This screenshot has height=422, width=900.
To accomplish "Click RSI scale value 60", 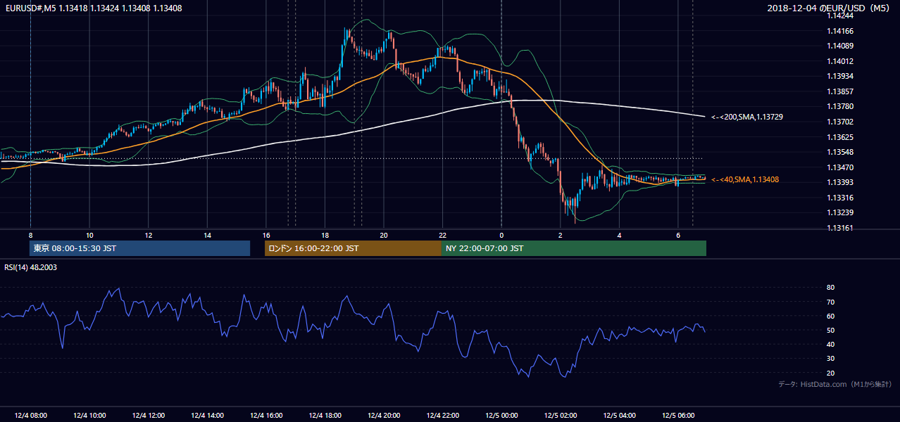I will (830, 316).
